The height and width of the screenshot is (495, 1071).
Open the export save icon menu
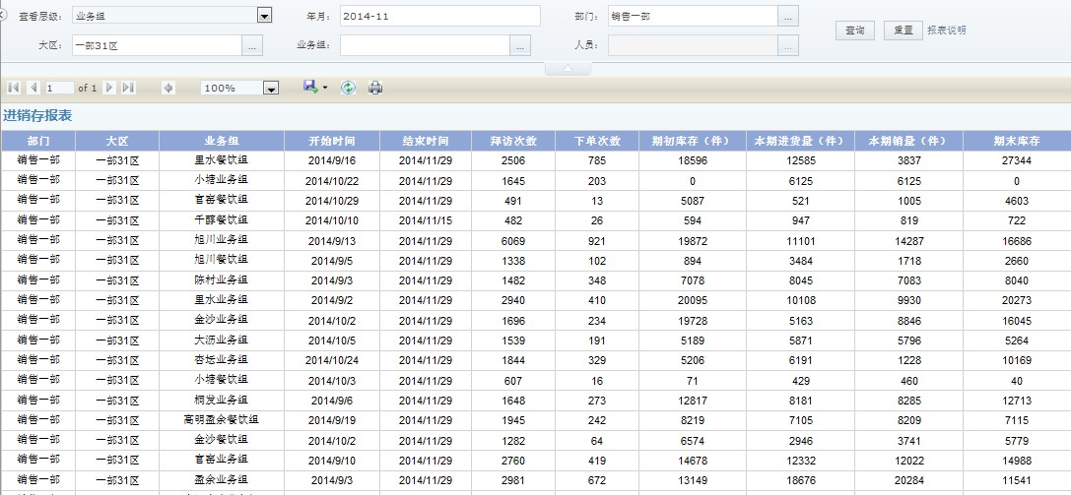click(314, 88)
